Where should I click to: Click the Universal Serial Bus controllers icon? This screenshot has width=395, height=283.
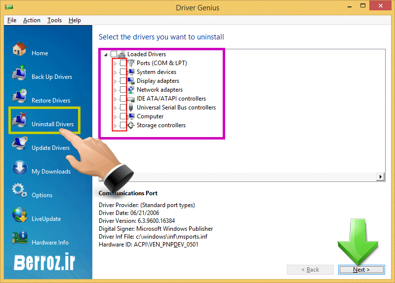[131, 107]
